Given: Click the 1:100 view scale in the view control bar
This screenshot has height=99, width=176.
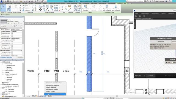Looking at the screenshot, I should tap(29, 96).
